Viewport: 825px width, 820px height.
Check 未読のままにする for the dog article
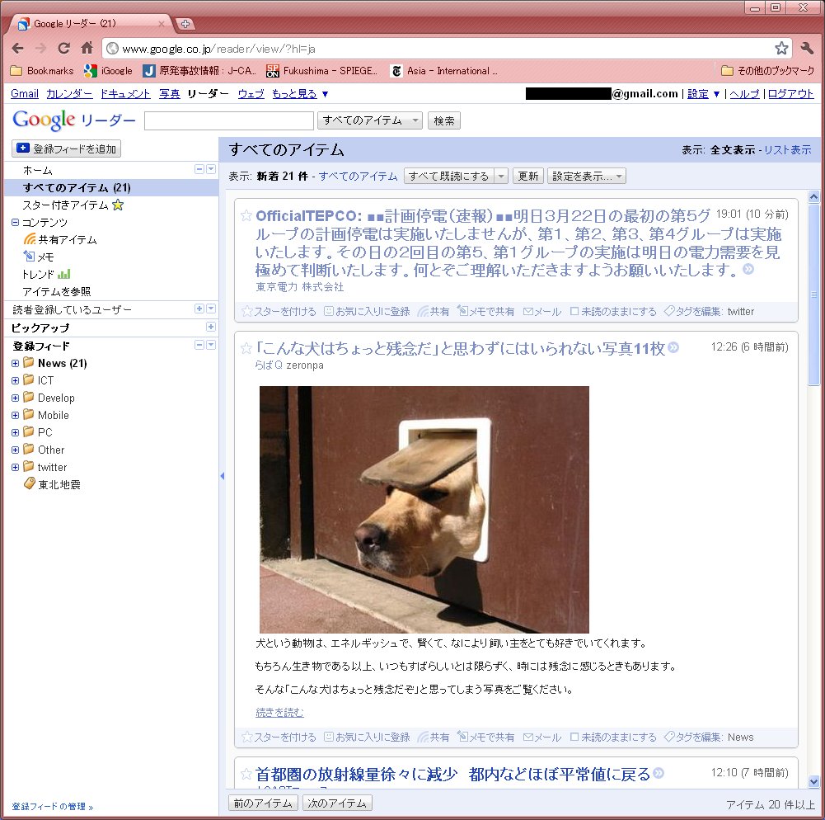tap(613, 737)
